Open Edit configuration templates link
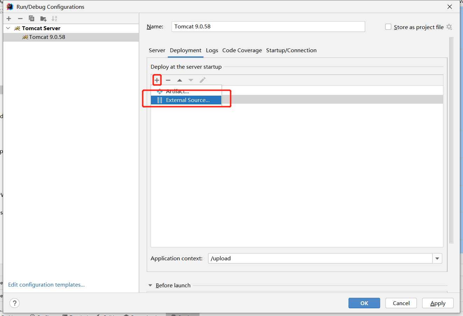The image size is (463, 316). pos(47,284)
